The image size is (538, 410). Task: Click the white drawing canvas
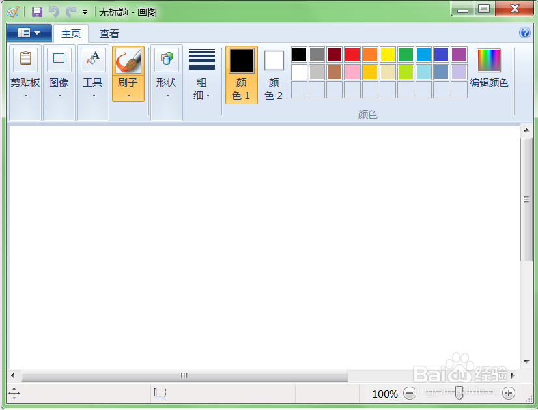click(x=264, y=248)
